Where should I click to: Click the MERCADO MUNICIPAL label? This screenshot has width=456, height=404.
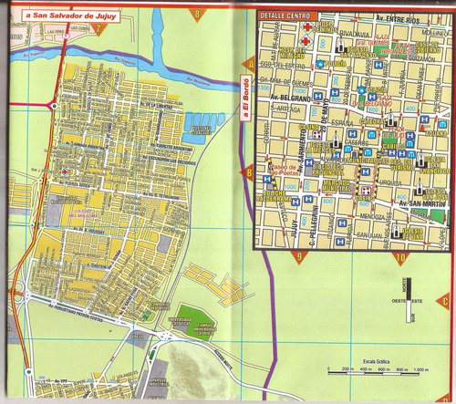point(337,185)
